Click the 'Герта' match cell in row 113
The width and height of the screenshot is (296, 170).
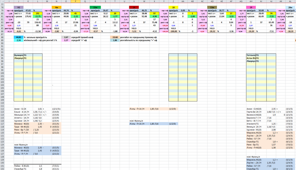[251, 112]
